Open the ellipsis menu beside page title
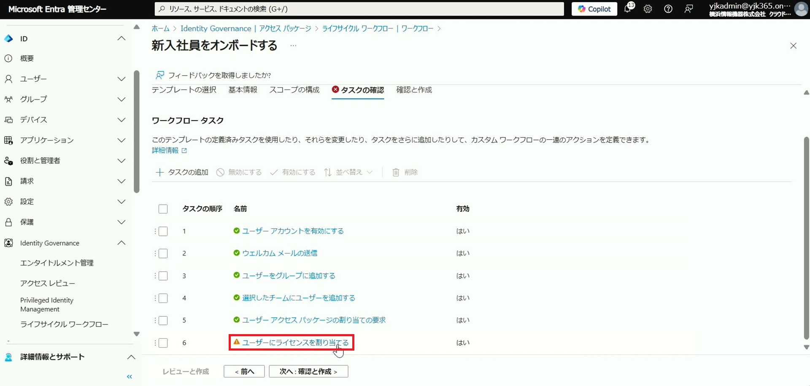The width and height of the screenshot is (810, 386). coord(293,46)
